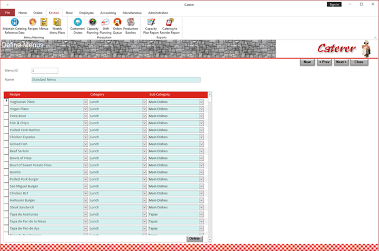This screenshot has width=379, height=251.
Task: Collapse the ribbon with the chevron
Action: [375, 38]
